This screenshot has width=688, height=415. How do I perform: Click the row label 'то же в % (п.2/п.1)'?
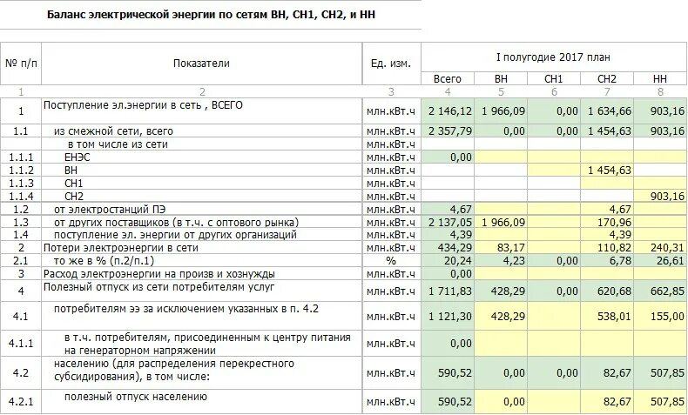pyautogui.click(x=104, y=261)
